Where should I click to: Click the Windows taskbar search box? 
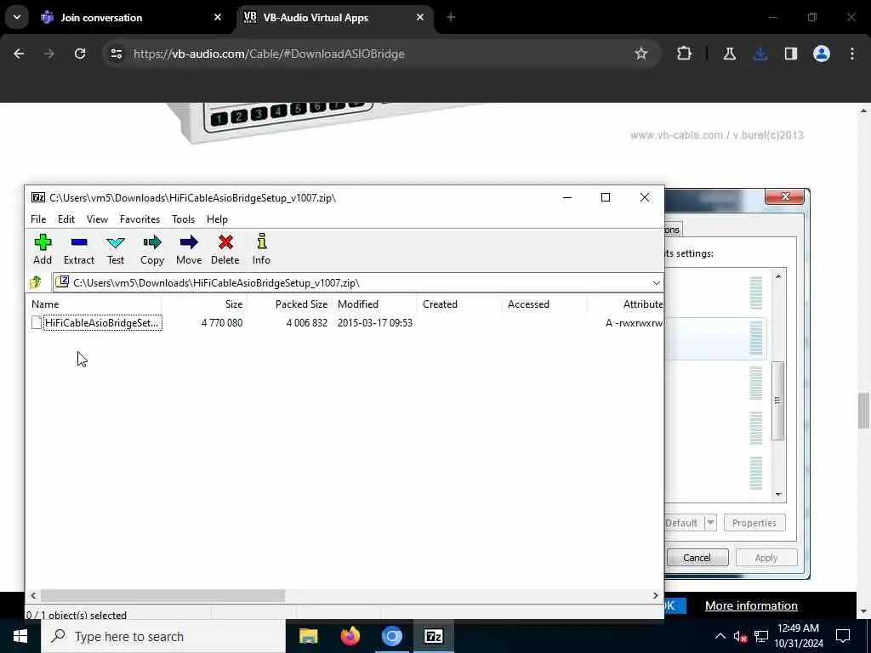click(x=162, y=636)
